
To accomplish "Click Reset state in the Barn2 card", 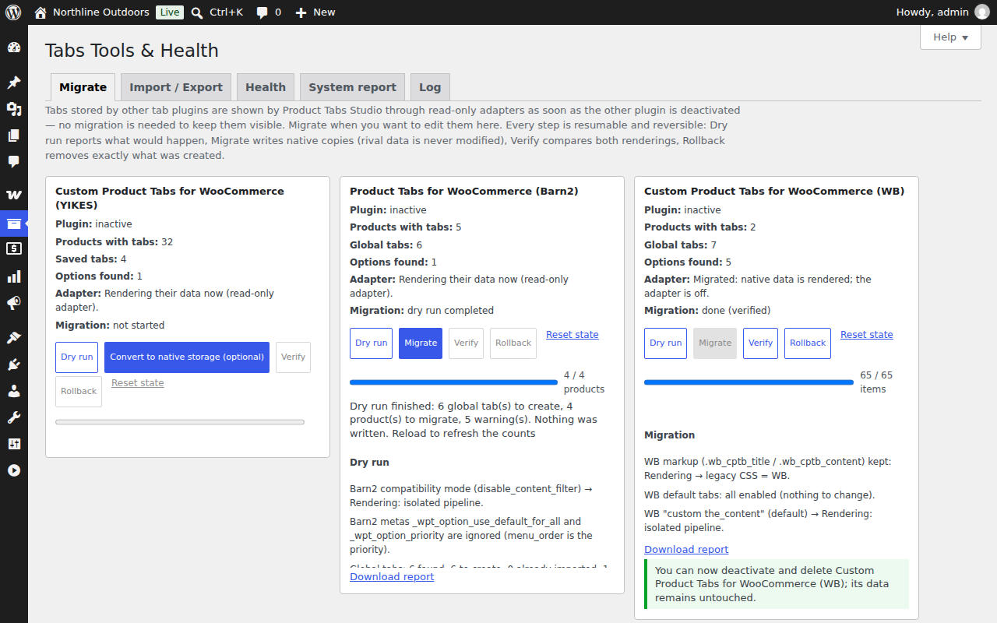I will (x=572, y=335).
